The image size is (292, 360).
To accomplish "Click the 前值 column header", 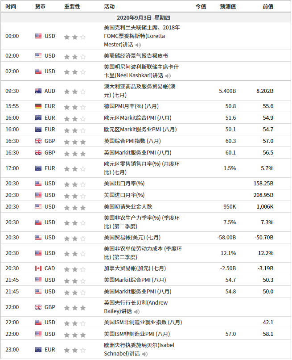I will coord(268,6).
